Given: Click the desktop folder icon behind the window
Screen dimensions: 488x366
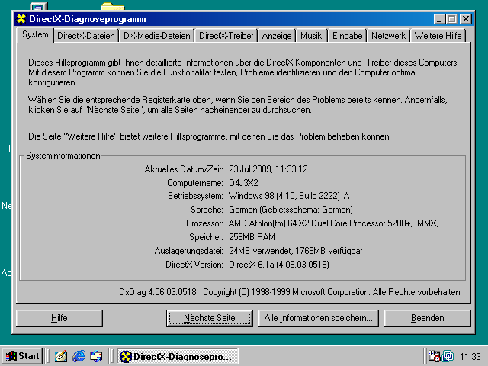Looking at the screenshot, I should (113, 6).
